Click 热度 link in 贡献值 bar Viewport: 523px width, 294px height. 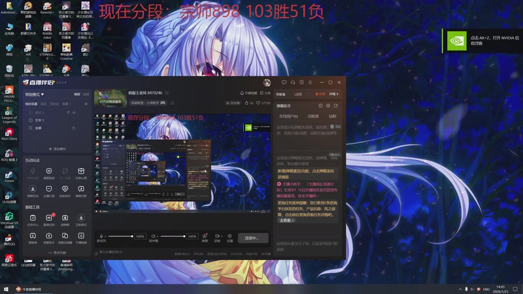pos(320,94)
